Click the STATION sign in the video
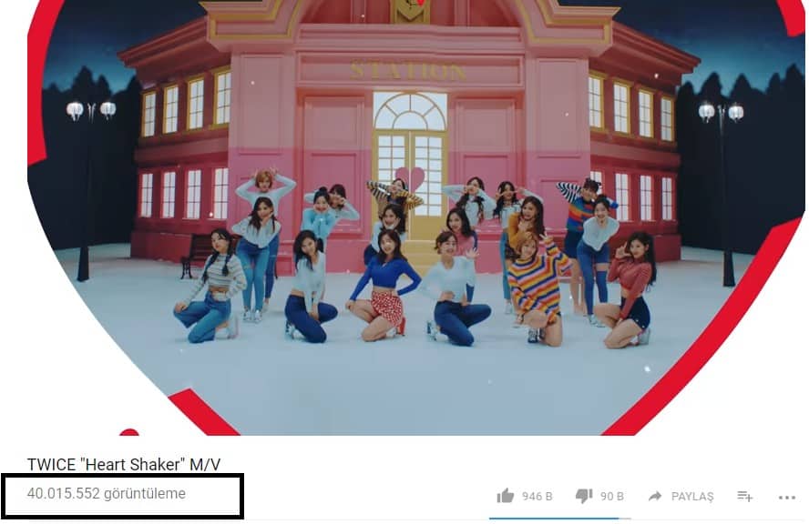The width and height of the screenshot is (809, 524). click(407, 71)
